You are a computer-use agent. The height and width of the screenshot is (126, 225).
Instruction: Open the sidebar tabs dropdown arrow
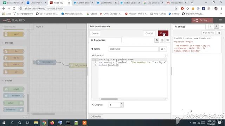click(x=222, y=27)
